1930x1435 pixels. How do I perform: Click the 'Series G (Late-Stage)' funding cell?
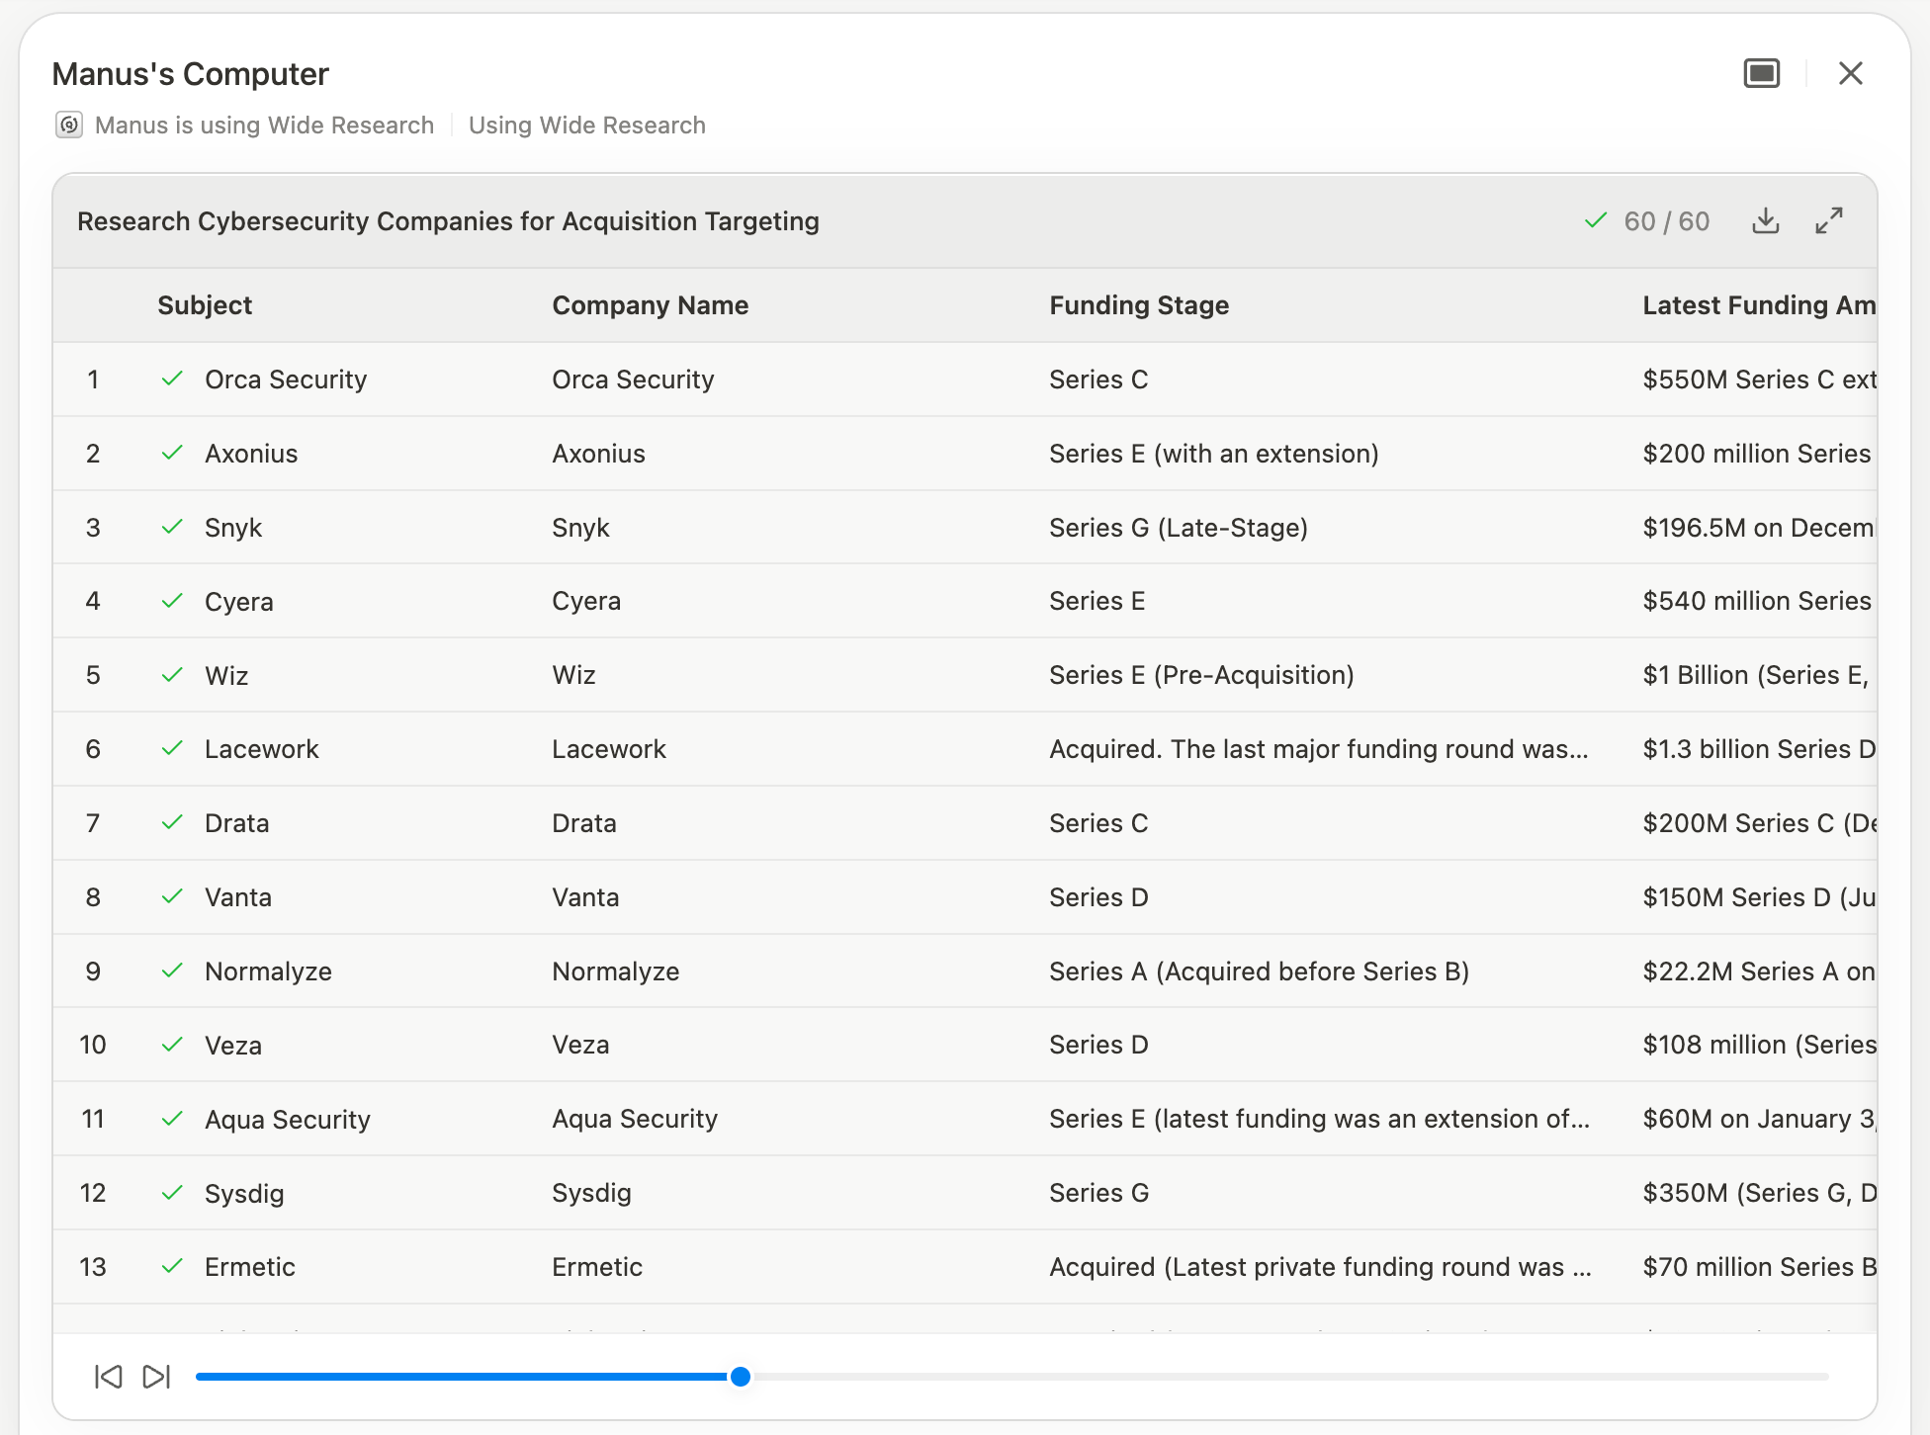tap(1179, 528)
